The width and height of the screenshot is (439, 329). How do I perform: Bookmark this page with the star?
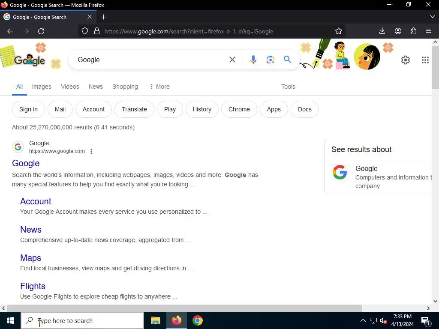click(339, 31)
